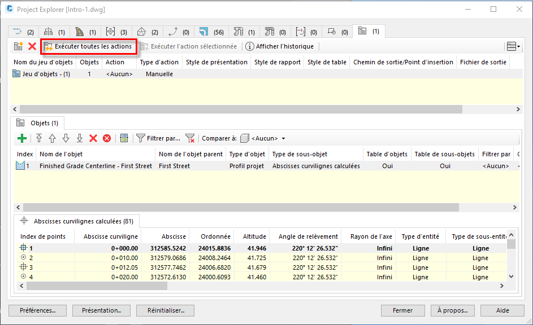The width and height of the screenshot is (533, 325).
Task: Open the feature lines tab with curved-line icon
Action: 179,32
